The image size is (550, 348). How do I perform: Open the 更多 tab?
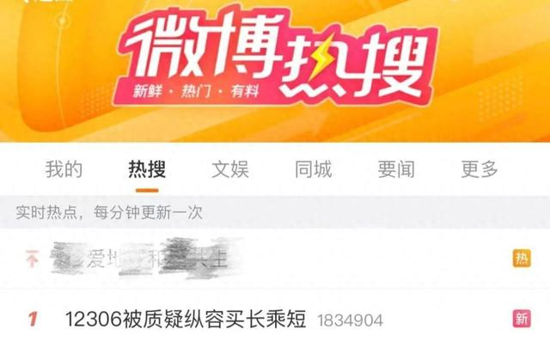pos(480,170)
